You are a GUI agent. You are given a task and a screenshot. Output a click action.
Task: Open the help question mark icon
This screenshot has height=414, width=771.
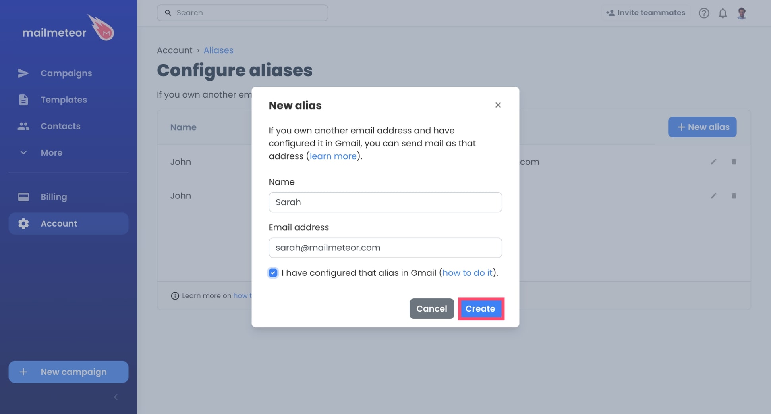click(x=703, y=13)
